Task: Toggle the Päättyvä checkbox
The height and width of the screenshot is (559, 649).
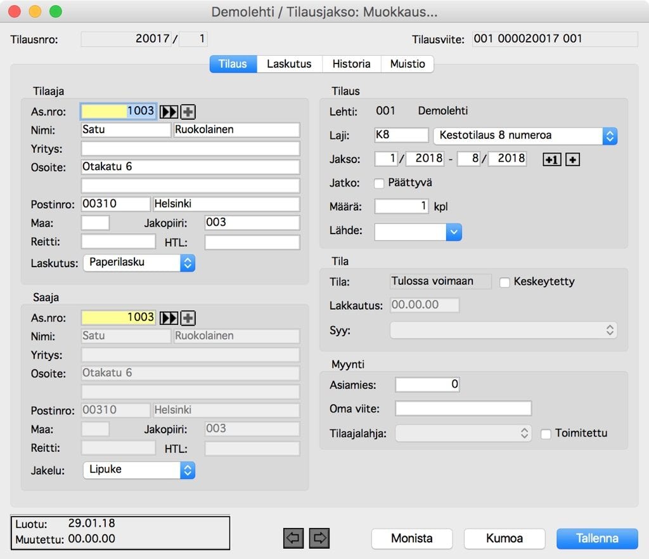Action: point(379,183)
